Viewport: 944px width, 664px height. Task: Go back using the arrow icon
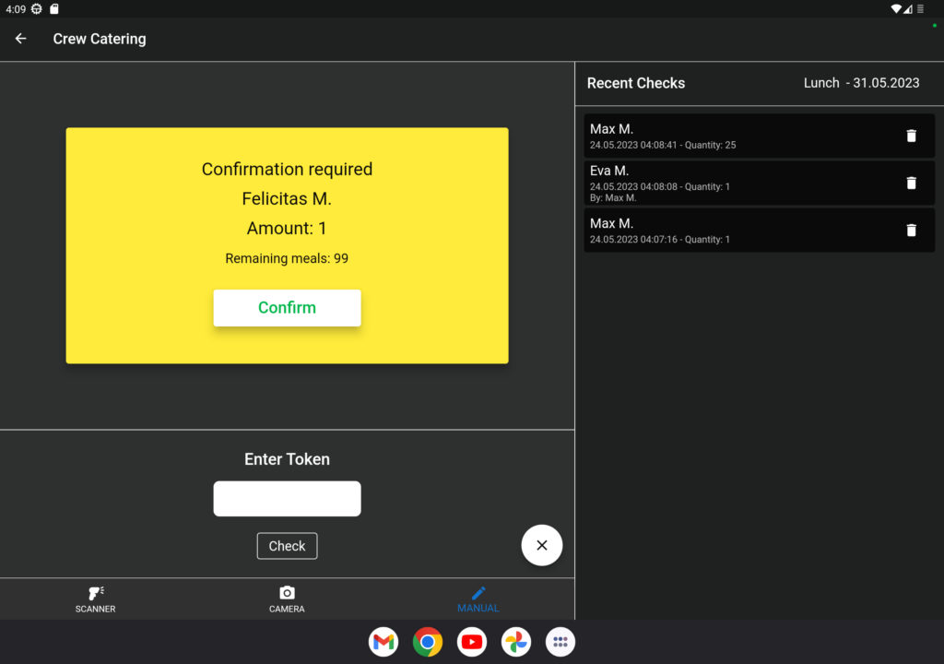pyautogui.click(x=20, y=39)
